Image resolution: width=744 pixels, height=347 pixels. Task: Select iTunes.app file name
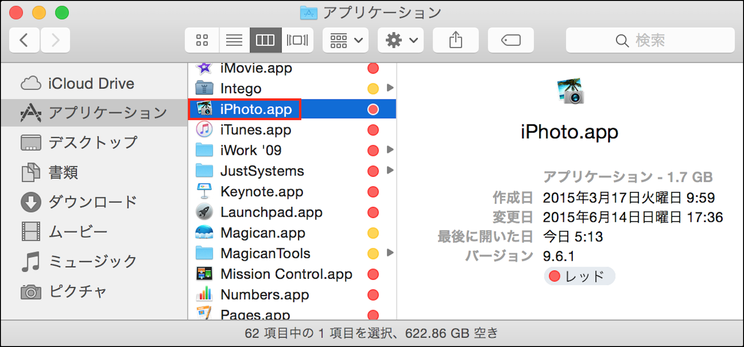256,130
